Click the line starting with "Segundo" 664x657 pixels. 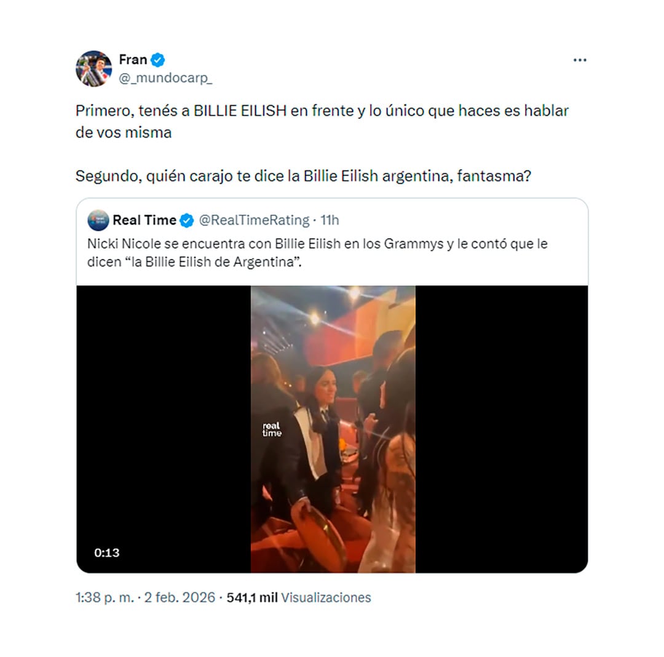pyautogui.click(x=303, y=176)
